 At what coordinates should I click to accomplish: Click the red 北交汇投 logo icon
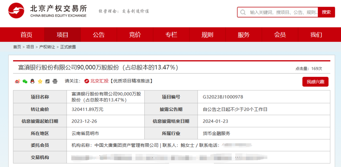(x=87, y=81)
